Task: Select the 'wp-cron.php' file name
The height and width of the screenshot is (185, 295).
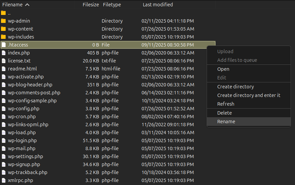Action: point(22,117)
